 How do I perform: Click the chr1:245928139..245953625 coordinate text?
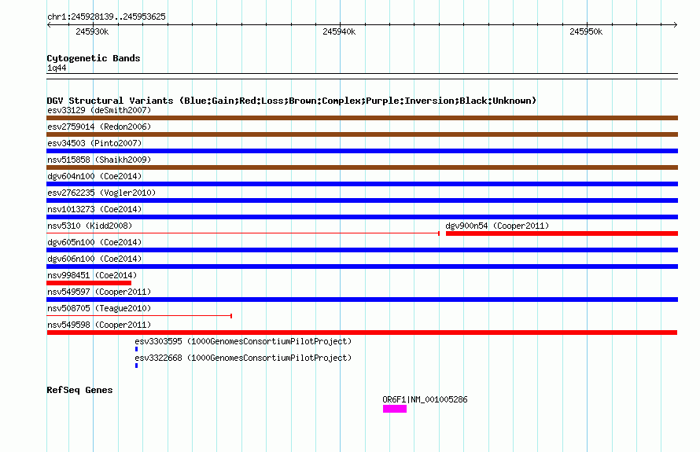coord(106,17)
